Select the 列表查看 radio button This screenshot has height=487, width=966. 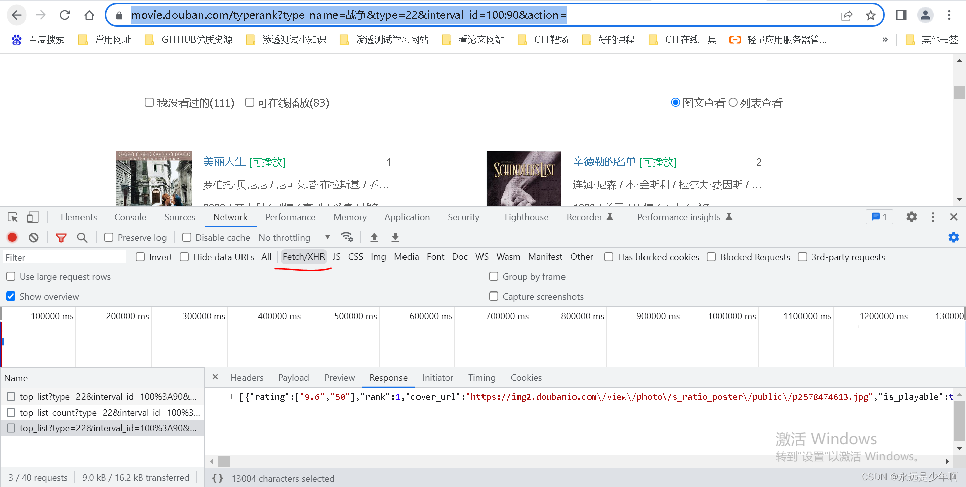734,102
